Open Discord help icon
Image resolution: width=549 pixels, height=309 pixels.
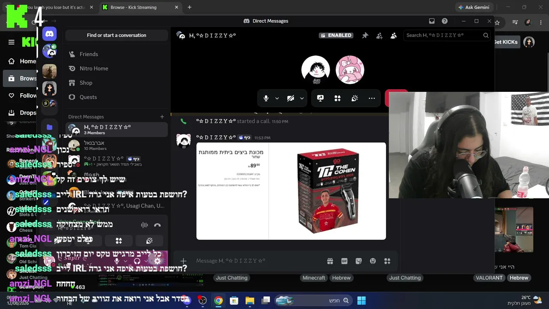pos(445,21)
